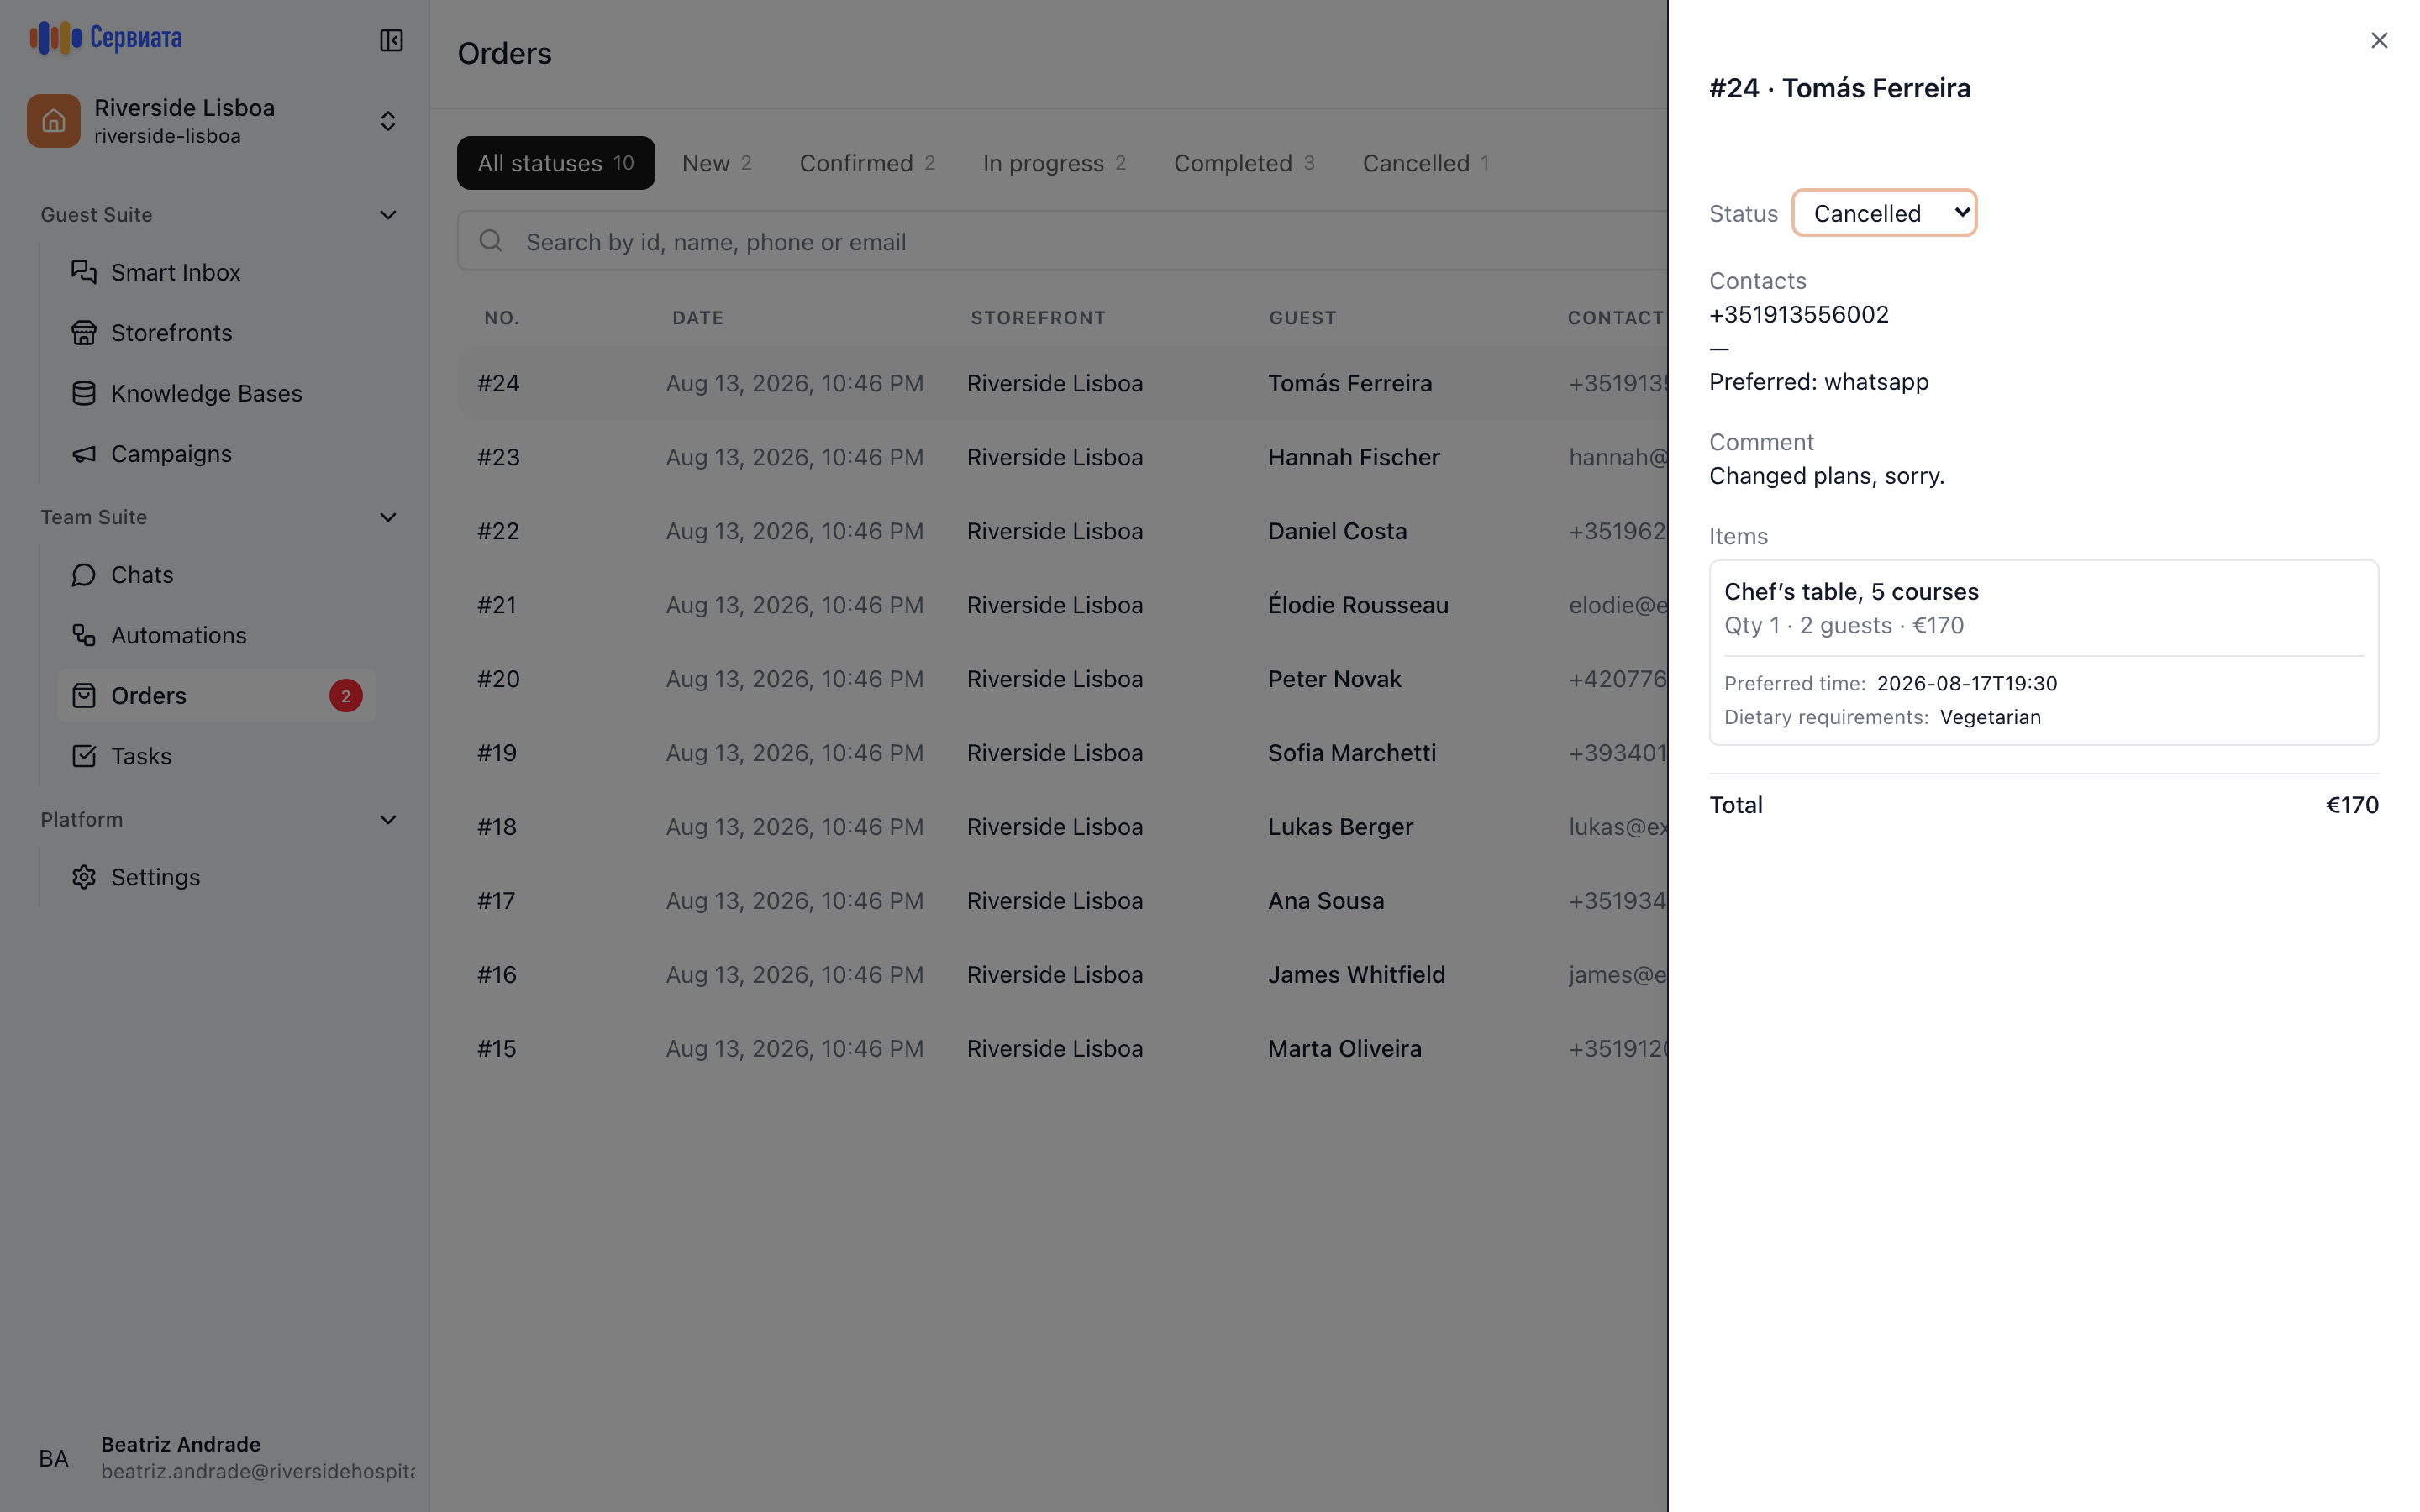Select Élodie Rousseau order row

[x=1062, y=605]
